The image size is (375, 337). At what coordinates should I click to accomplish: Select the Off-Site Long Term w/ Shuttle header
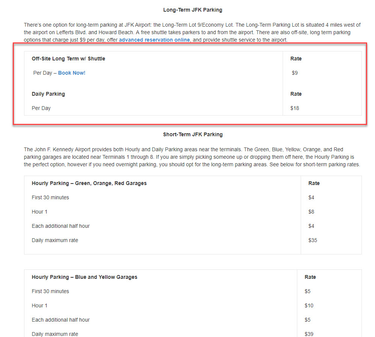pyautogui.click(x=68, y=59)
